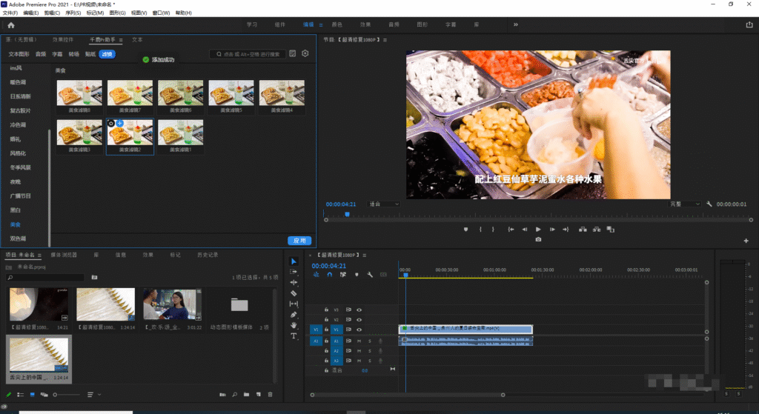759x414 pixels.
Task: Open playback resolution dropdown 完整
Action: [685, 204]
